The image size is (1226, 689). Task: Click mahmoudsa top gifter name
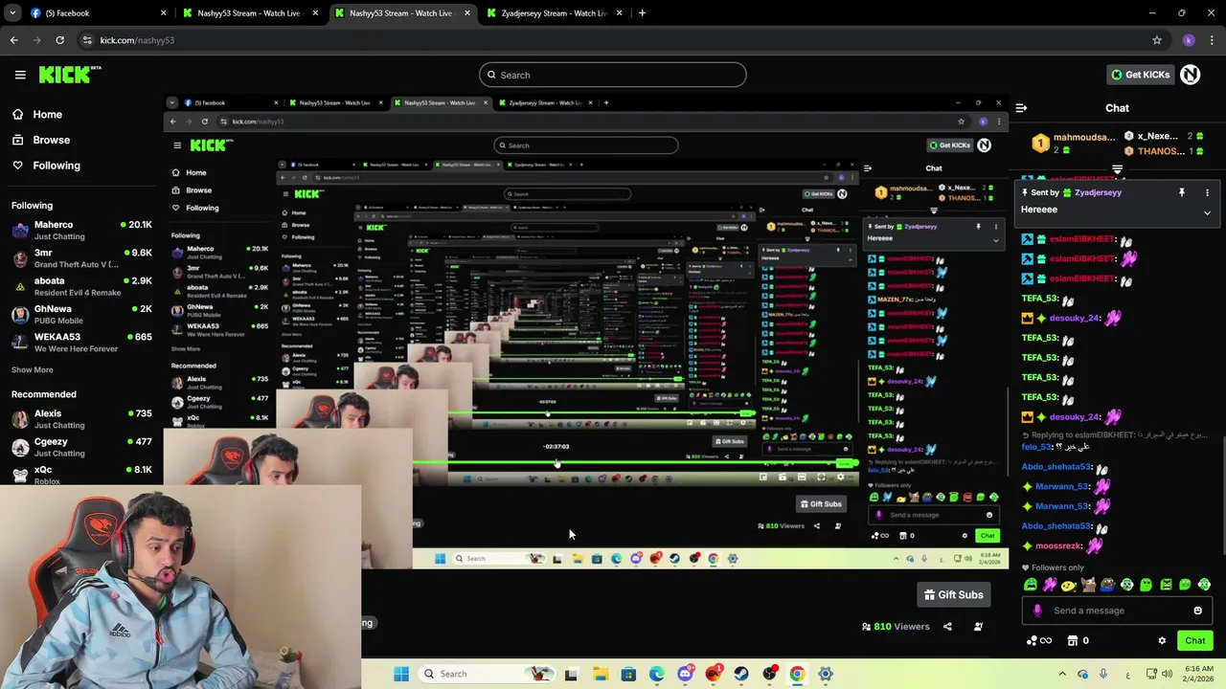tap(1084, 138)
